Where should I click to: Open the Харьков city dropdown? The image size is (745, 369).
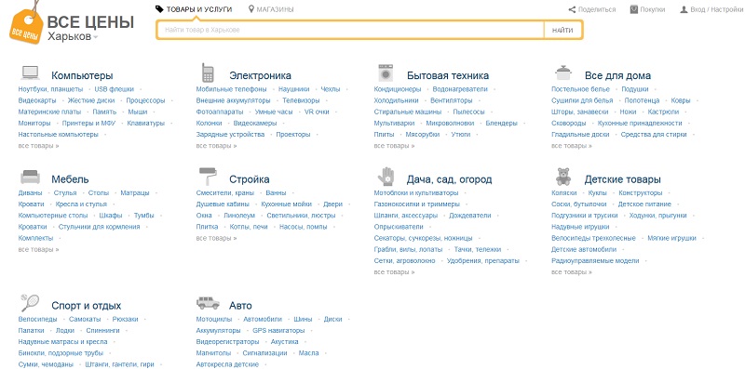pos(73,36)
